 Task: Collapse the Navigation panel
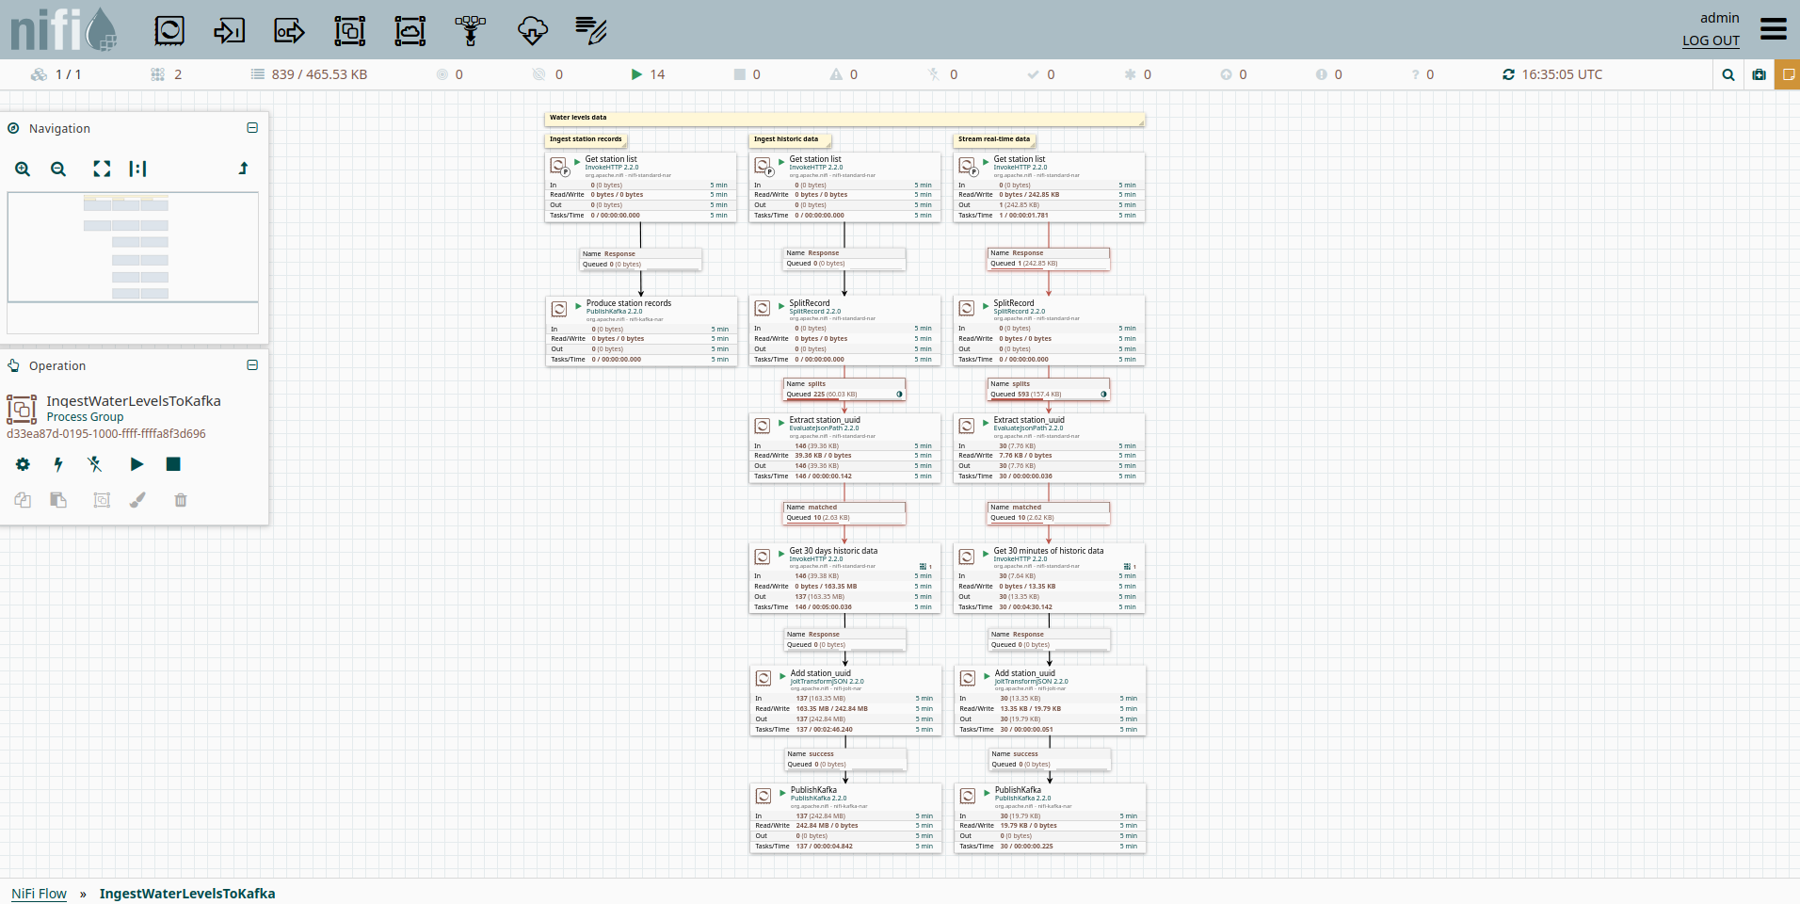coord(252,128)
